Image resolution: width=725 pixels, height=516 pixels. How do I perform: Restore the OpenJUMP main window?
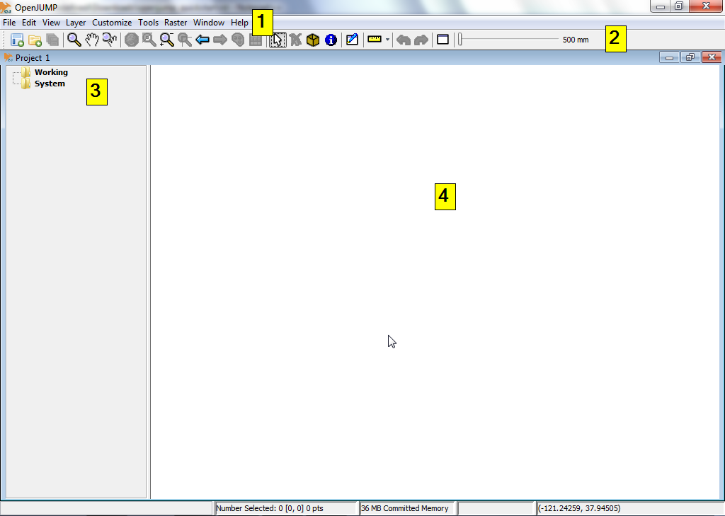coord(679,6)
